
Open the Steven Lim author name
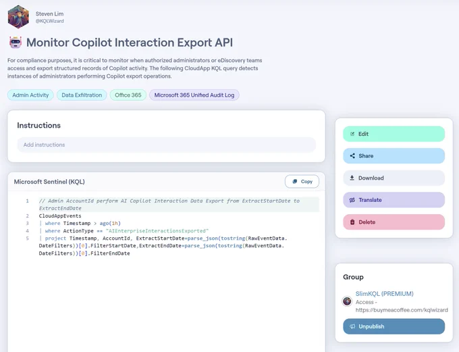pos(49,14)
